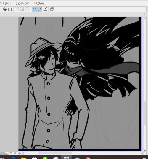Click the horizontal scrollbar left arrow

23,153
